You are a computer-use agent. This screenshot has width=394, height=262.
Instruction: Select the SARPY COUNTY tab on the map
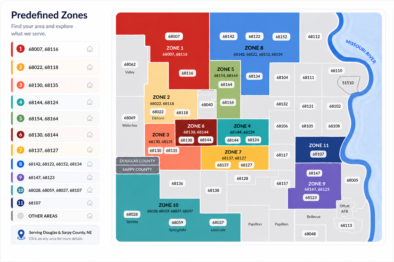[137, 169]
